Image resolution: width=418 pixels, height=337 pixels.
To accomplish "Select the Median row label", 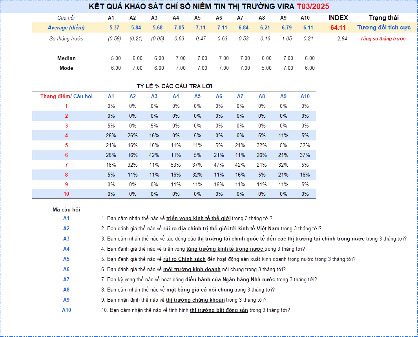I will 66,58.
